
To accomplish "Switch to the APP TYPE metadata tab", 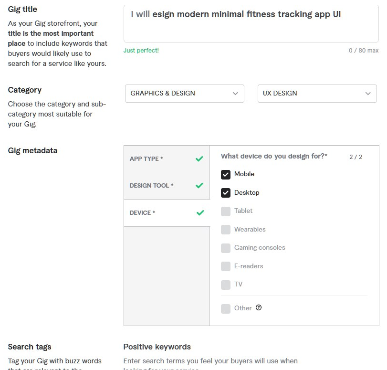I will pos(167,159).
